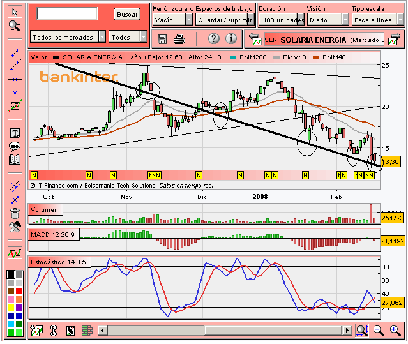408x344 pixels.
Task: Open the Guardar / suprimir dropdown
Action: (225, 19)
